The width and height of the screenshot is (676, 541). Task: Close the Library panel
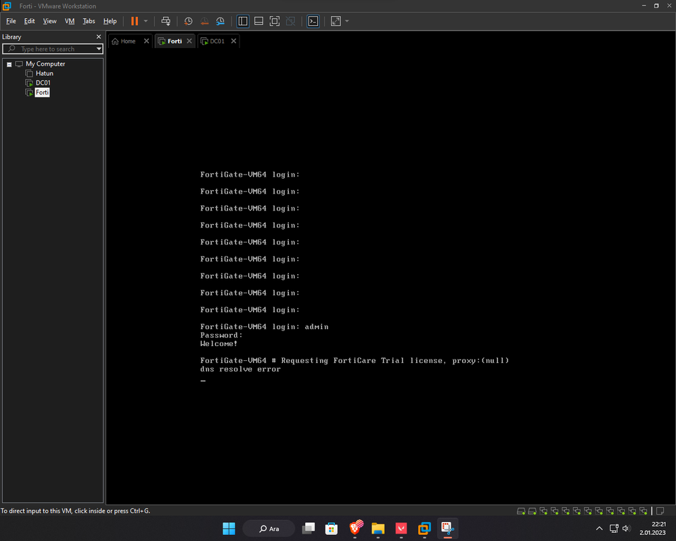99,37
